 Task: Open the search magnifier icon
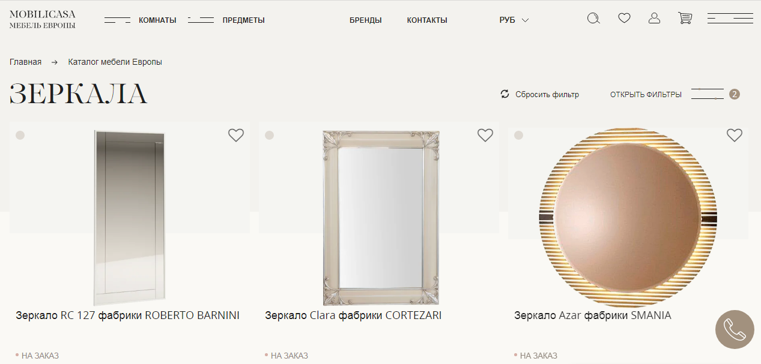point(593,19)
